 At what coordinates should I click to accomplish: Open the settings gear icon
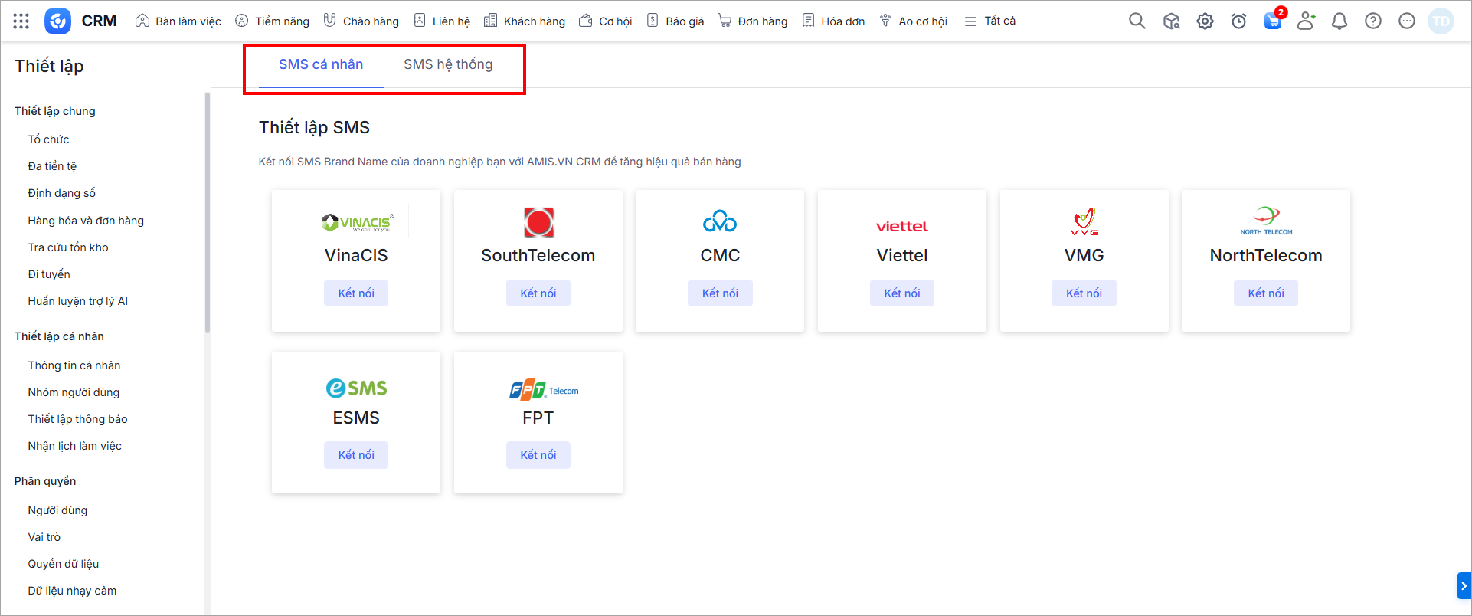point(1205,21)
